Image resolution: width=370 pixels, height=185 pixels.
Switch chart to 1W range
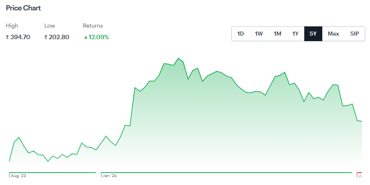coord(259,34)
